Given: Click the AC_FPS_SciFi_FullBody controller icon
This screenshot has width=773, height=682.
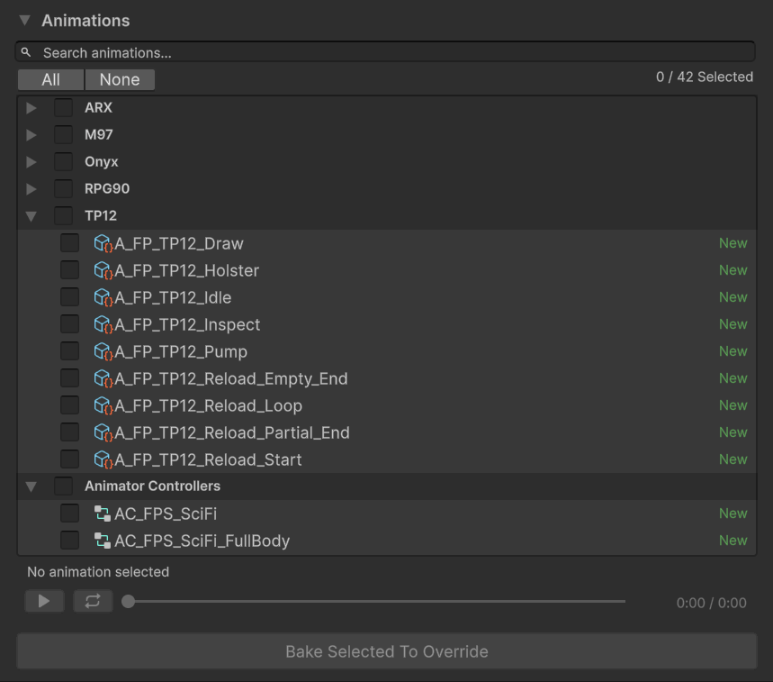Looking at the screenshot, I should tap(103, 541).
